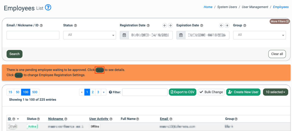292x131 pixels.
Task: Click help icon next to Group filter label
Action: 245,25
